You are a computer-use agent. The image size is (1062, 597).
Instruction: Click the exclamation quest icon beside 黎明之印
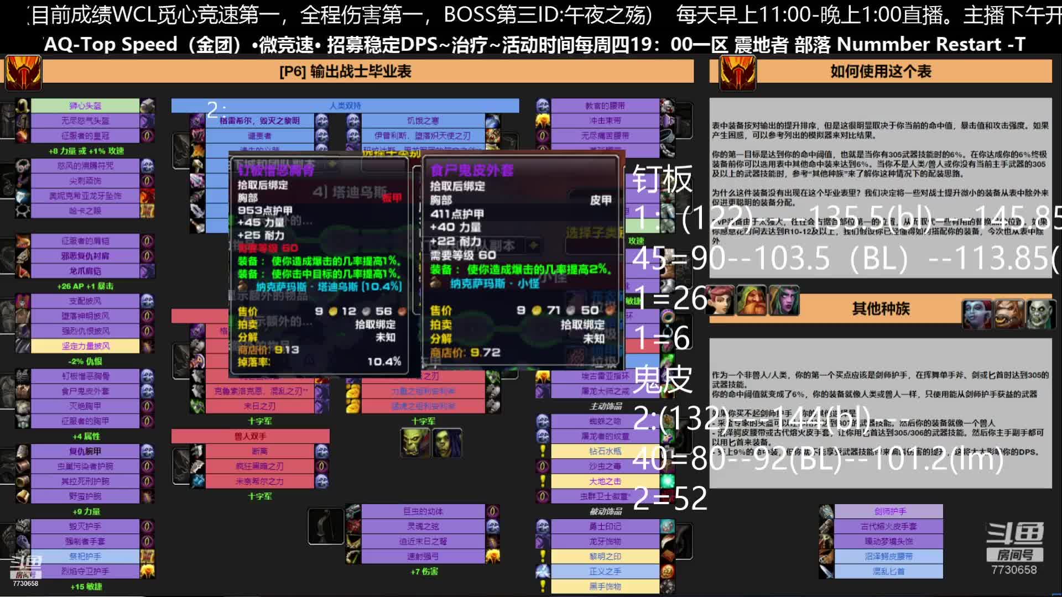click(543, 557)
